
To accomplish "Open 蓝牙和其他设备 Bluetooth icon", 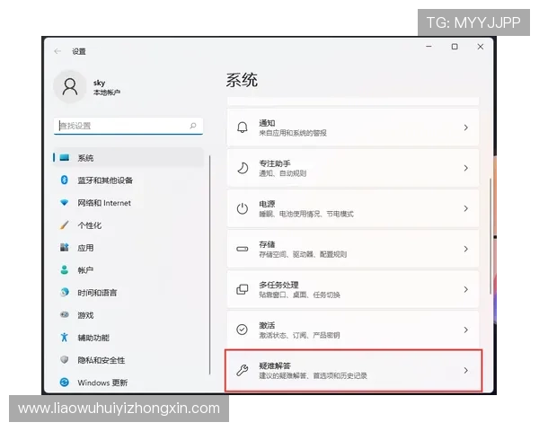I will click(x=65, y=180).
